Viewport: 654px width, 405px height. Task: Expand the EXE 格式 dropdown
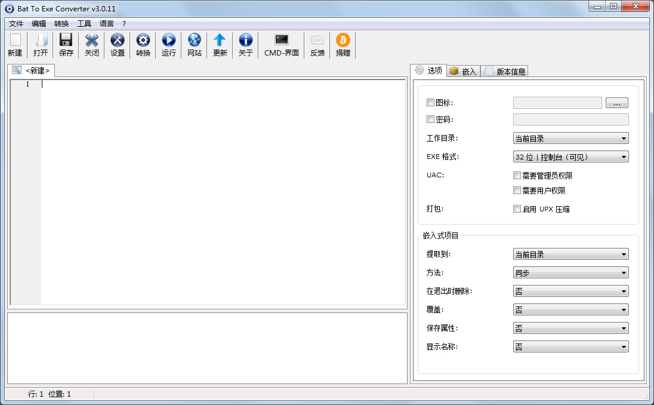click(x=570, y=157)
